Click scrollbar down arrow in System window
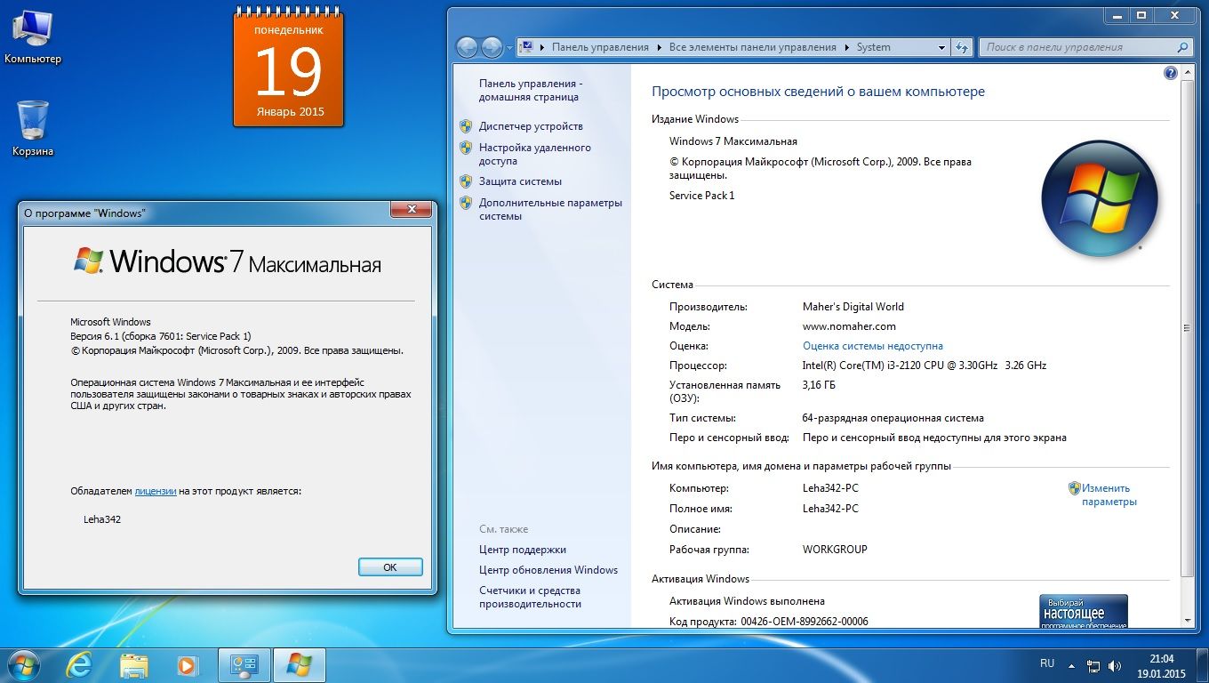Screen dimensions: 1209x683 (1188, 619)
